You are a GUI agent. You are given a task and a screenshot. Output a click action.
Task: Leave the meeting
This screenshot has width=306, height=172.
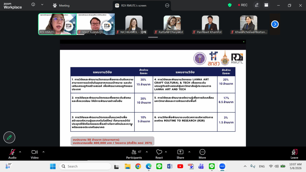click(294, 154)
